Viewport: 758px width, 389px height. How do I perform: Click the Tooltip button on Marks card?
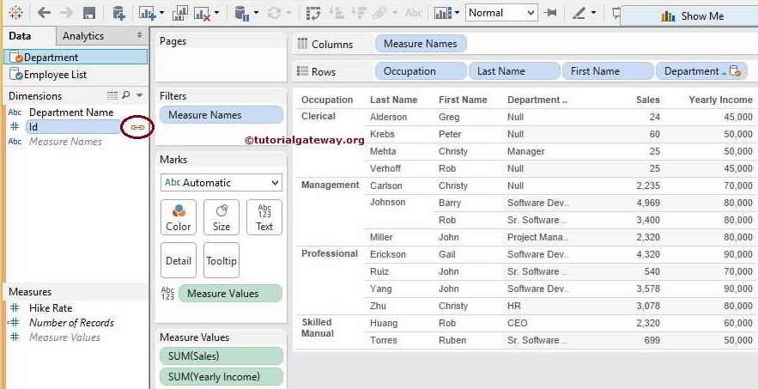221,260
